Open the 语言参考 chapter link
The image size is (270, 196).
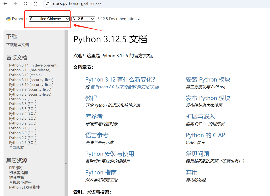tap(97, 135)
